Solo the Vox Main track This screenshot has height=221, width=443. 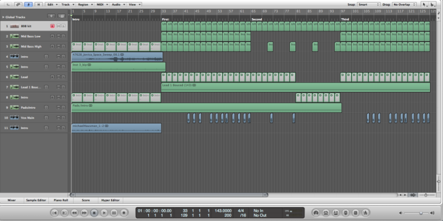(x=63, y=118)
